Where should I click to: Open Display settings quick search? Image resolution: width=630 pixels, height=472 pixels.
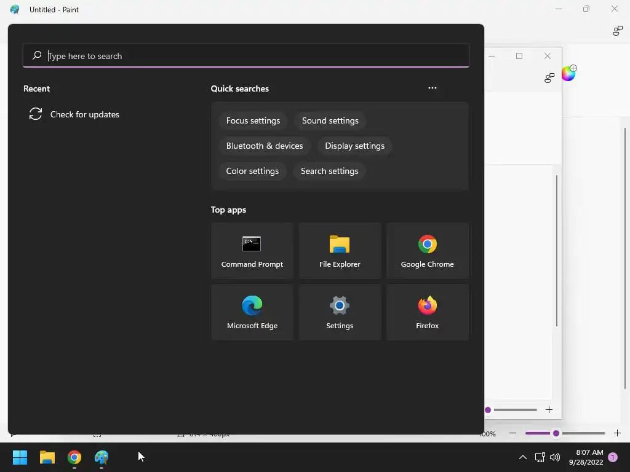click(355, 146)
